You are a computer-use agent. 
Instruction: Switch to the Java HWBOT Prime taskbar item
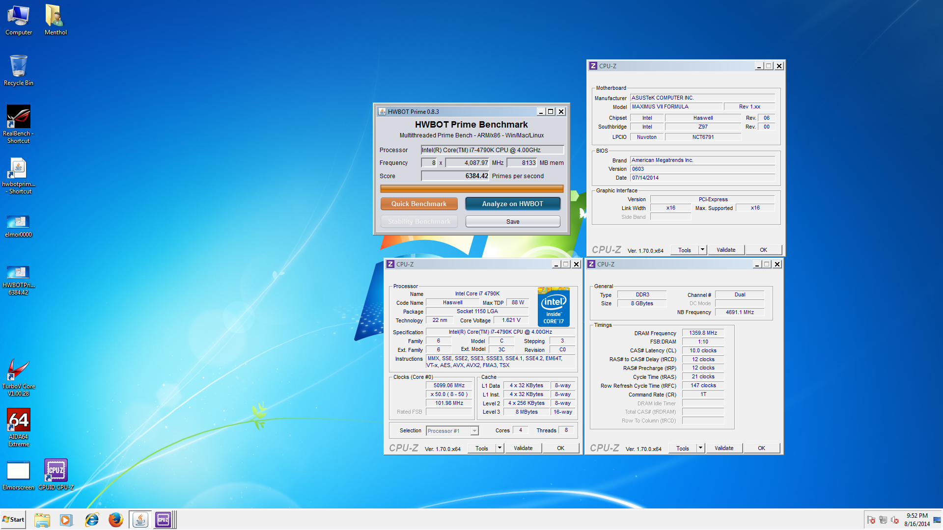pyautogui.click(x=140, y=520)
